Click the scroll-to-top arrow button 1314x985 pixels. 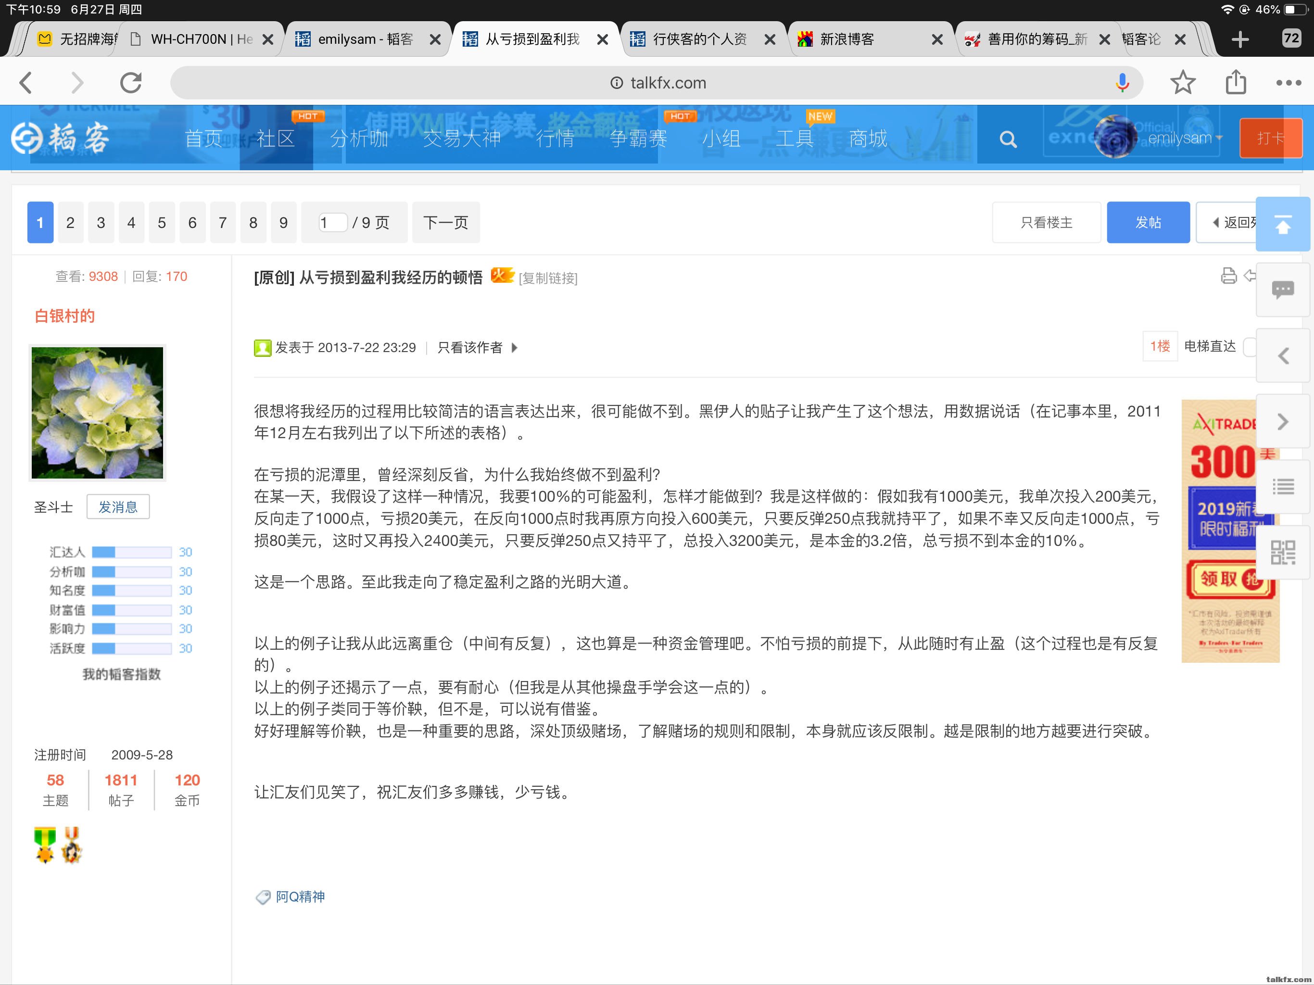(x=1283, y=224)
